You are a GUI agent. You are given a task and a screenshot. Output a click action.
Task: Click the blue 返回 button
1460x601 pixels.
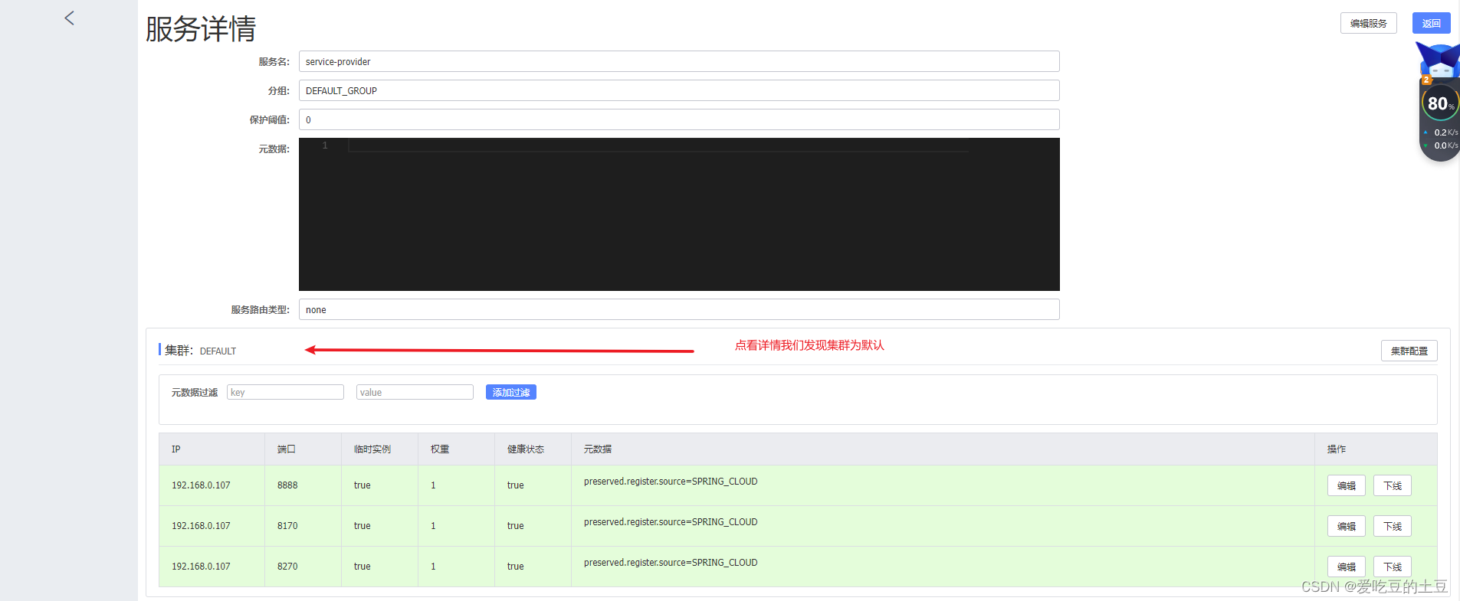tap(1431, 23)
